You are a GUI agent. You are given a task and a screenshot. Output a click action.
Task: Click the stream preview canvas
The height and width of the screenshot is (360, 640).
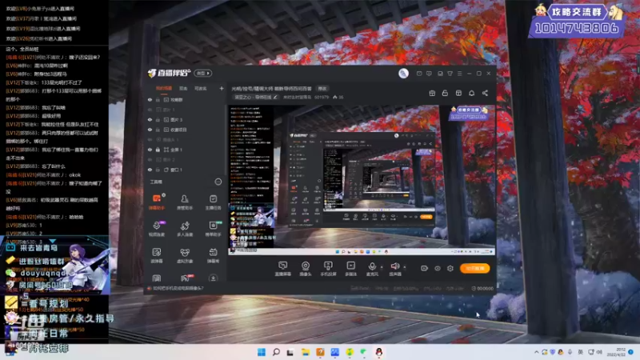point(362,180)
